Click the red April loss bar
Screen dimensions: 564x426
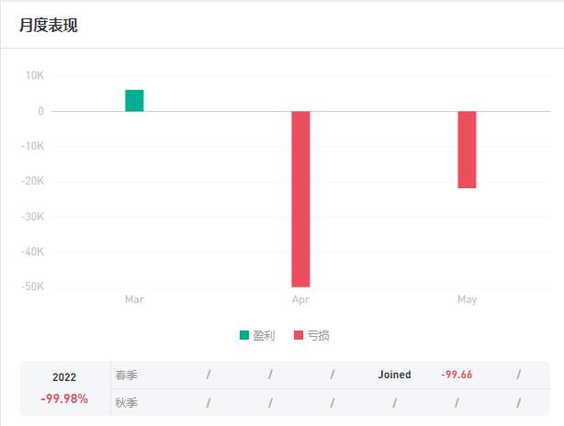point(300,199)
